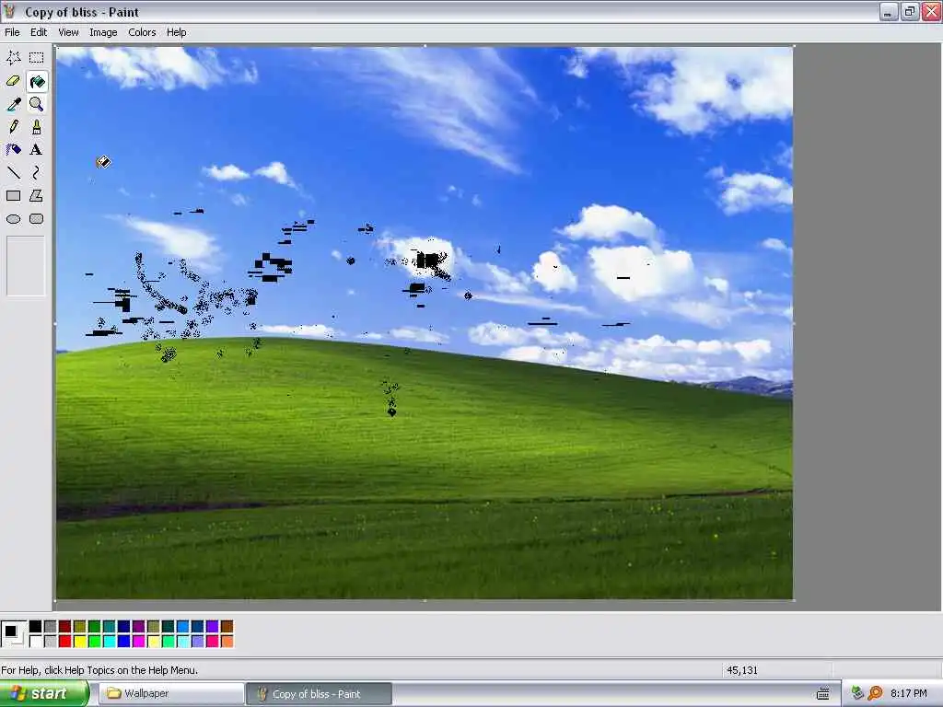Screen dimensions: 943x707
Task: Select the Rounded Rectangle tool
Action: [x=37, y=219]
